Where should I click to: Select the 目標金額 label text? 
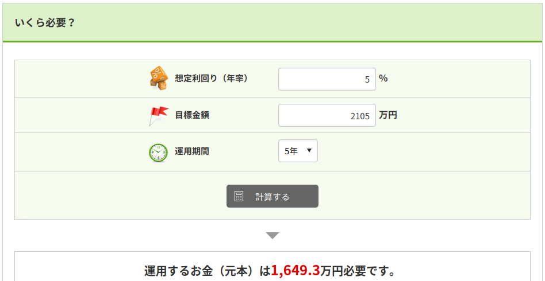point(192,115)
